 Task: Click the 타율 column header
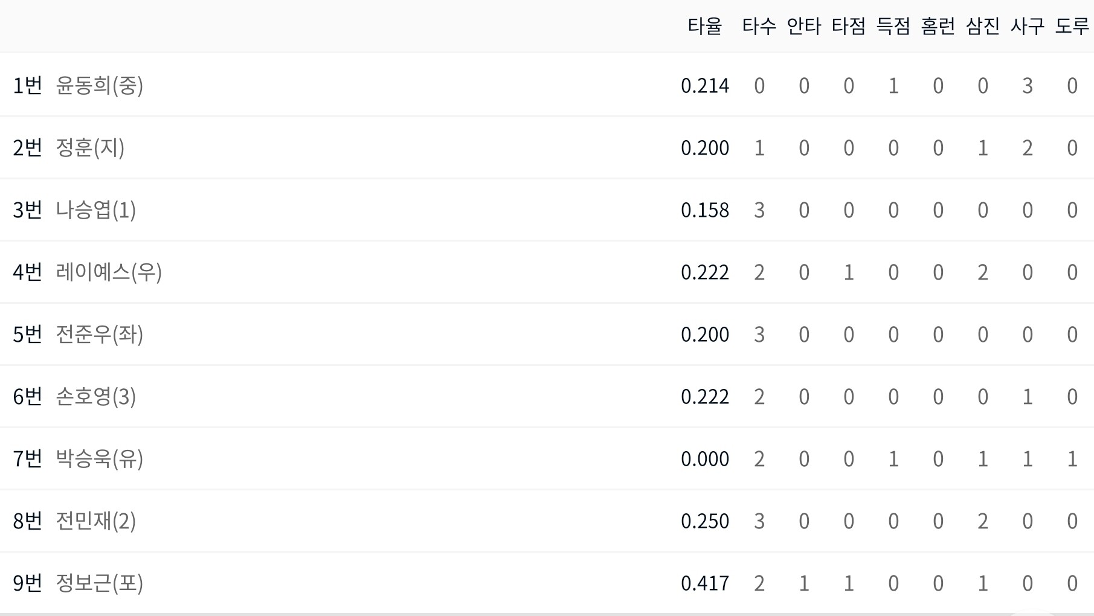point(705,26)
